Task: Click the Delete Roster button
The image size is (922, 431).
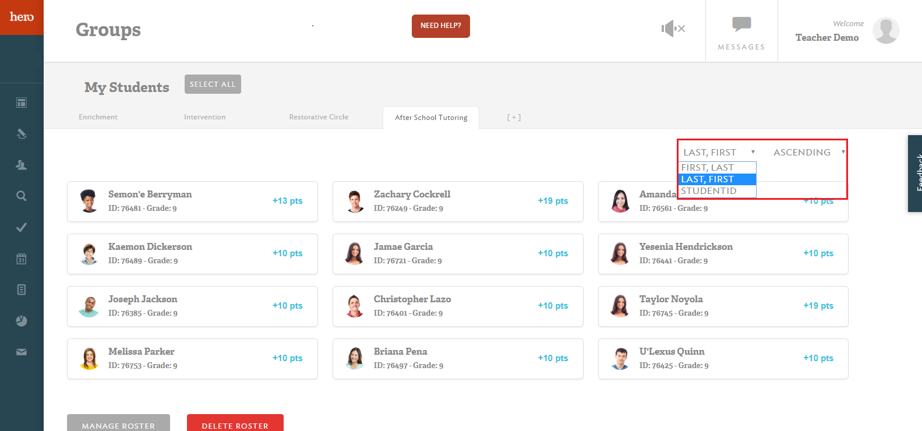Action: pyautogui.click(x=235, y=423)
